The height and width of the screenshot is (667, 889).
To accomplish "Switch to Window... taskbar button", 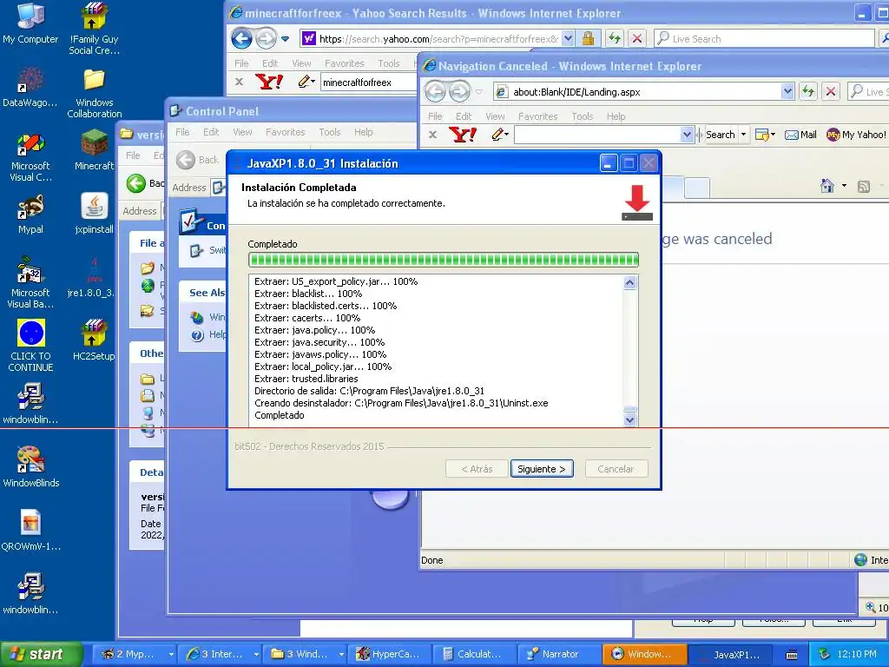I will (644, 655).
